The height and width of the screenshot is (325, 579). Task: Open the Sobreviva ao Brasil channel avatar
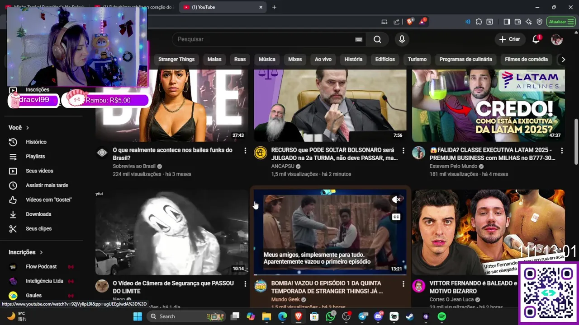102,153
